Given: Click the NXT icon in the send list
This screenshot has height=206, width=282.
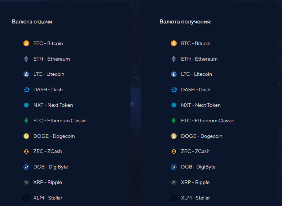Looking at the screenshot, I should click(x=26, y=105).
